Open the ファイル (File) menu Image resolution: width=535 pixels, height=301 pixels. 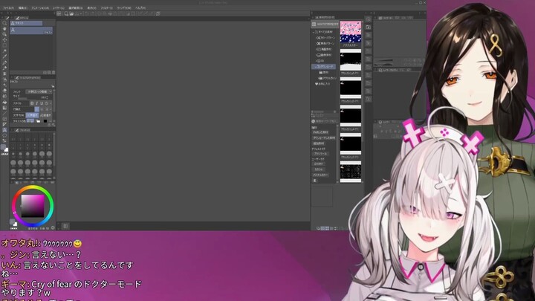(9, 6)
